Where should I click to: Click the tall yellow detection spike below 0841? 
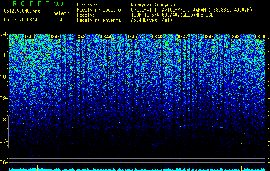[24, 166]
